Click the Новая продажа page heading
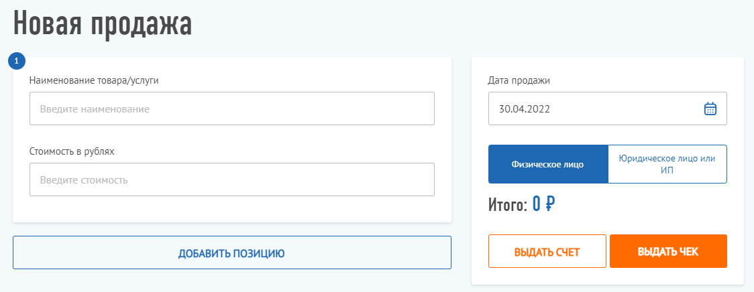The image size is (754, 292). point(103,25)
